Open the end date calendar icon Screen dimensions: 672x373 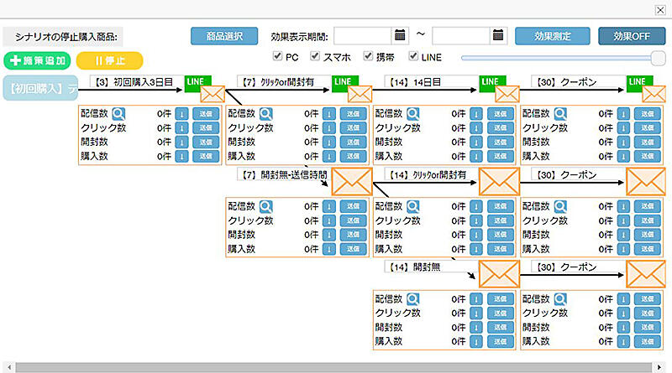click(498, 36)
